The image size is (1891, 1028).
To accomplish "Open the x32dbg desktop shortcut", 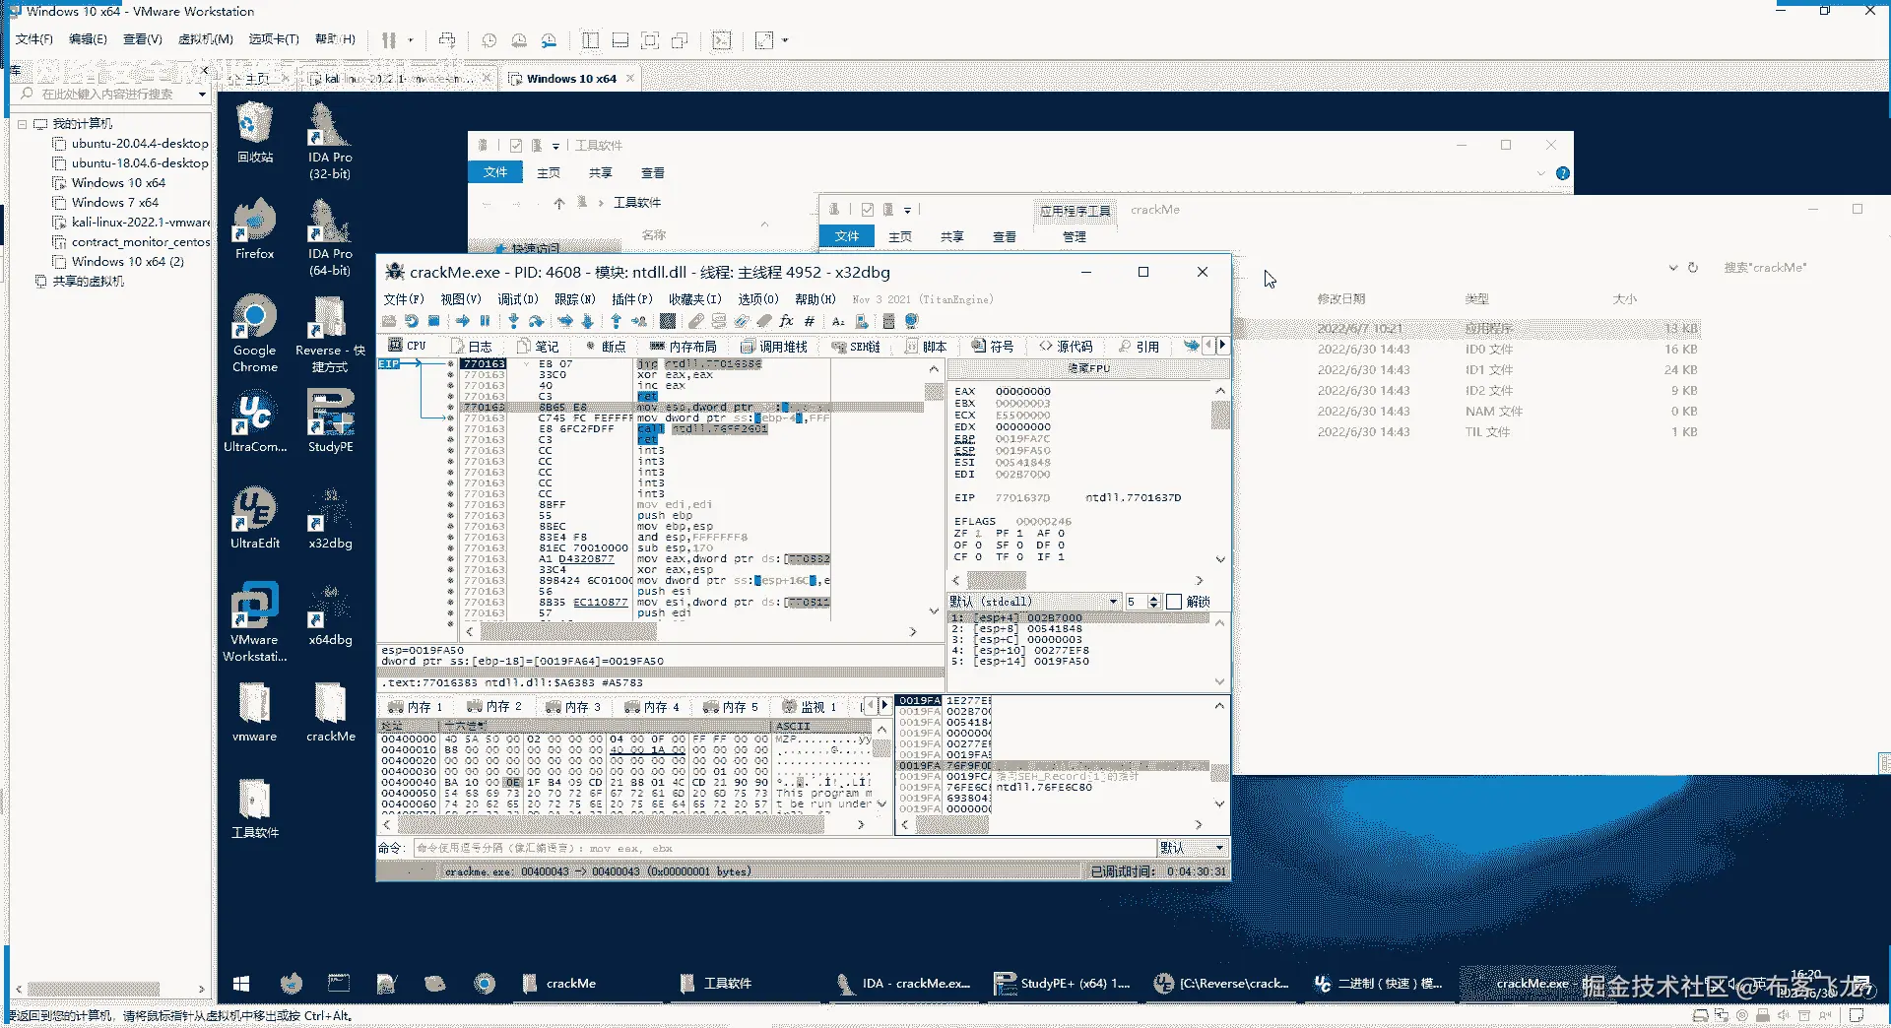I will point(330,519).
